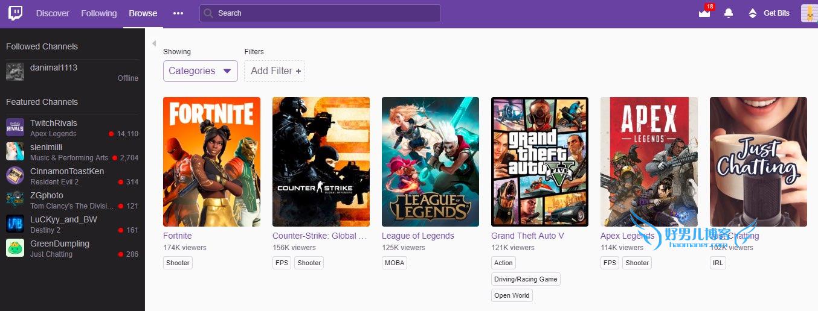Click FPS tag under Apex Legends
Screen dimensions: 818x311
coord(610,263)
